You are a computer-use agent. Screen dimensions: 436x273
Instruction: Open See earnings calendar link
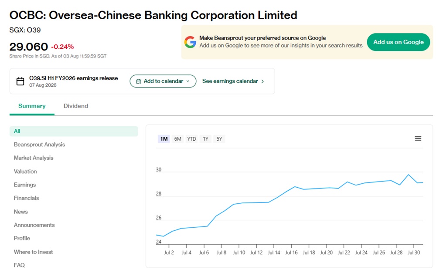(233, 81)
